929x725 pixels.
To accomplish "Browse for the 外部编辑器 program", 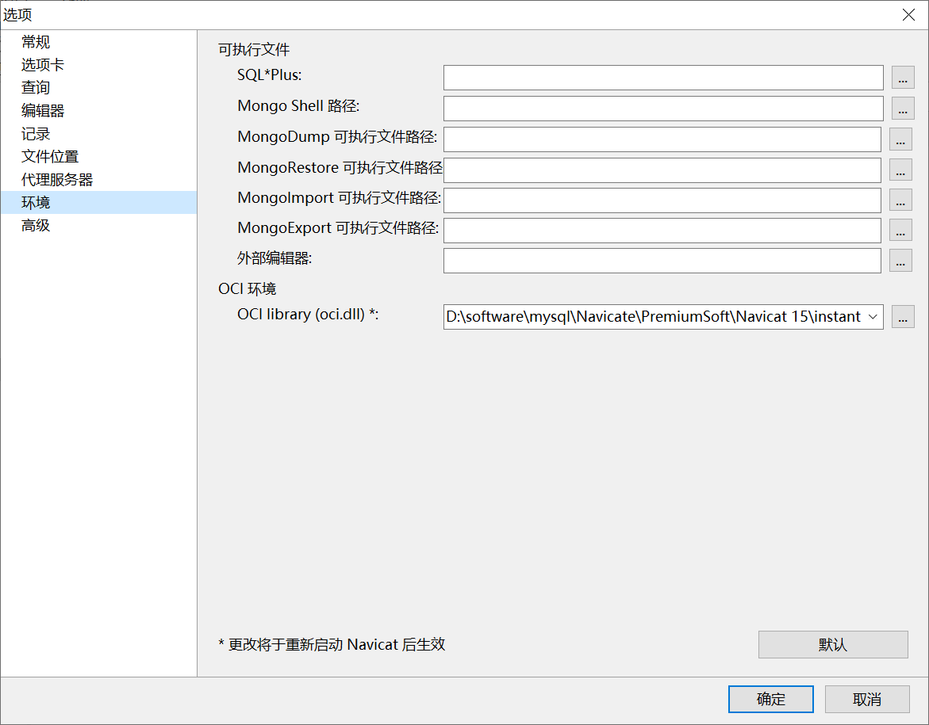I will pyautogui.click(x=900, y=261).
